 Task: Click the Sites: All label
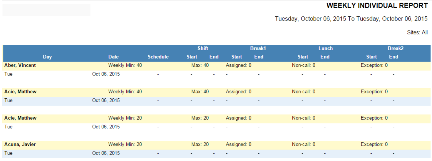[x=417, y=32]
